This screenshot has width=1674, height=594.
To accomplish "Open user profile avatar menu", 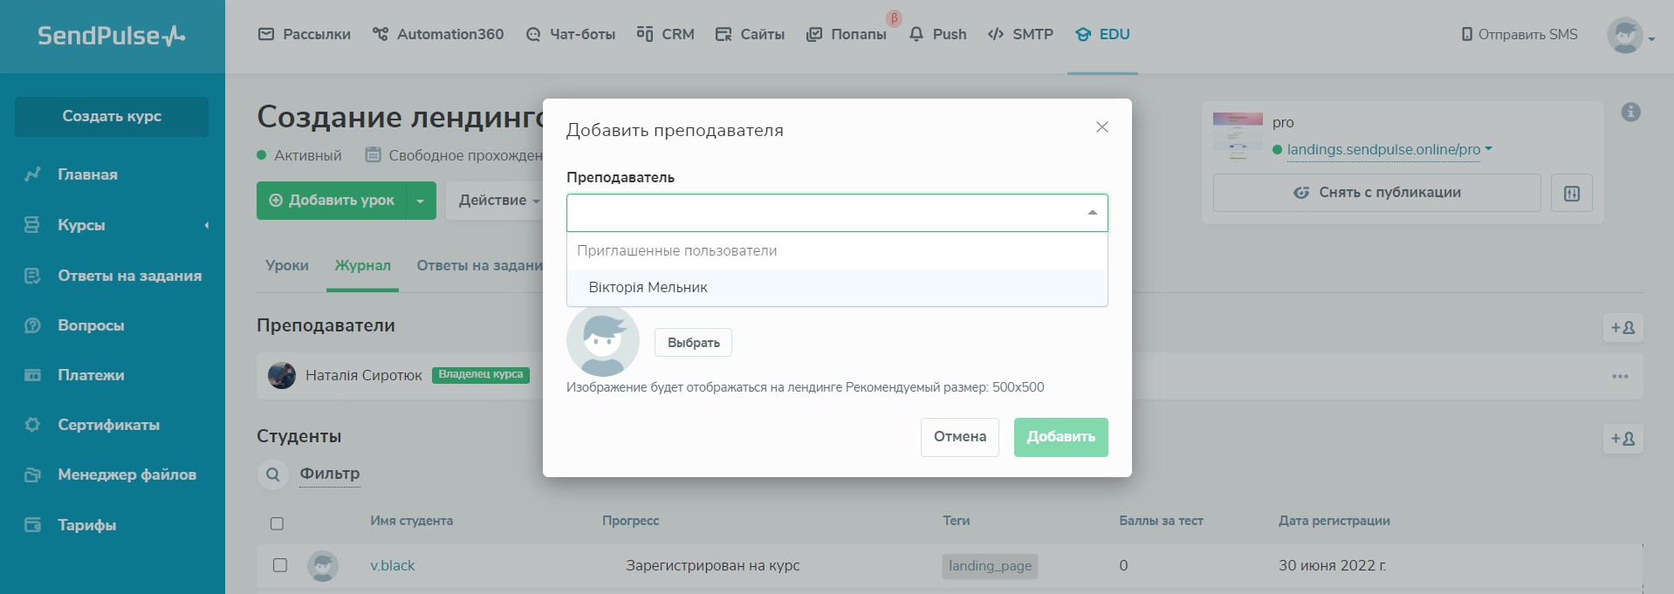I will click(1629, 36).
